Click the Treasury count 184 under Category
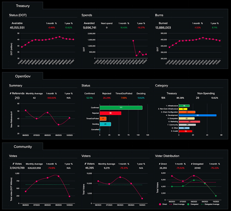The image size is (231, 211). 163,98
